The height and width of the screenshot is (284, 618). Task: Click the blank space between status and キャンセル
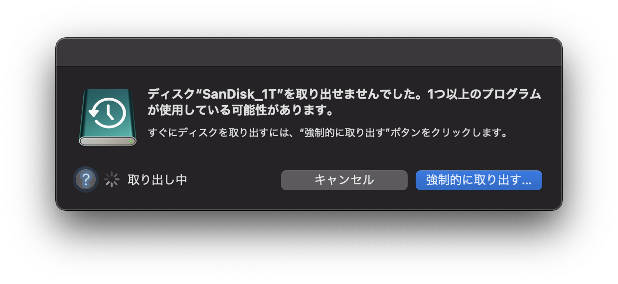(x=234, y=180)
